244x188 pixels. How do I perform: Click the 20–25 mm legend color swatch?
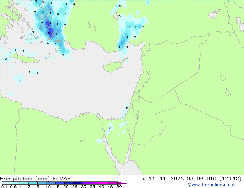click(69, 183)
